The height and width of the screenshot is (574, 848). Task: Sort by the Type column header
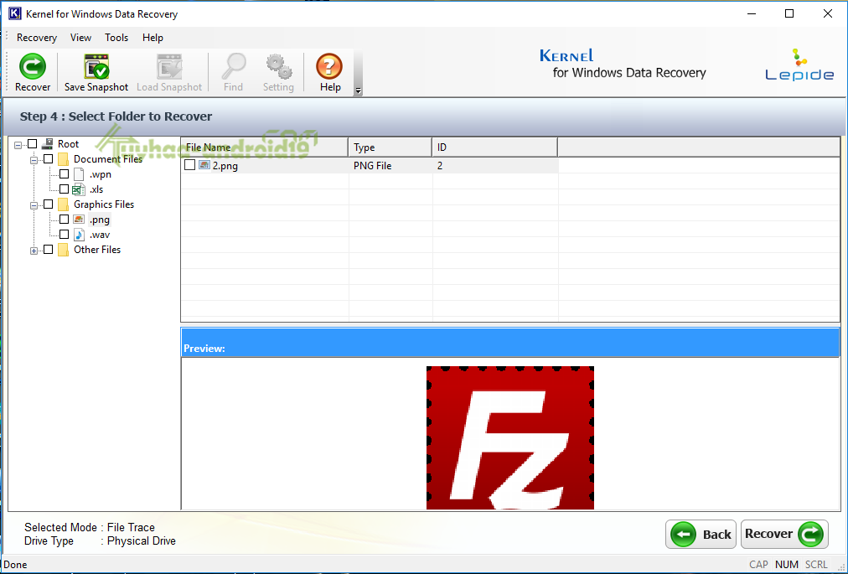pyautogui.click(x=390, y=147)
